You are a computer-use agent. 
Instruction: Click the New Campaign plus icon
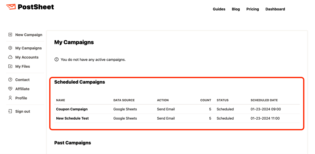pyautogui.click(x=10, y=35)
